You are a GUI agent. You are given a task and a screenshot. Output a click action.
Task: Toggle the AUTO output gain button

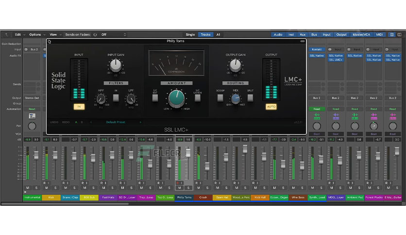click(271, 106)
